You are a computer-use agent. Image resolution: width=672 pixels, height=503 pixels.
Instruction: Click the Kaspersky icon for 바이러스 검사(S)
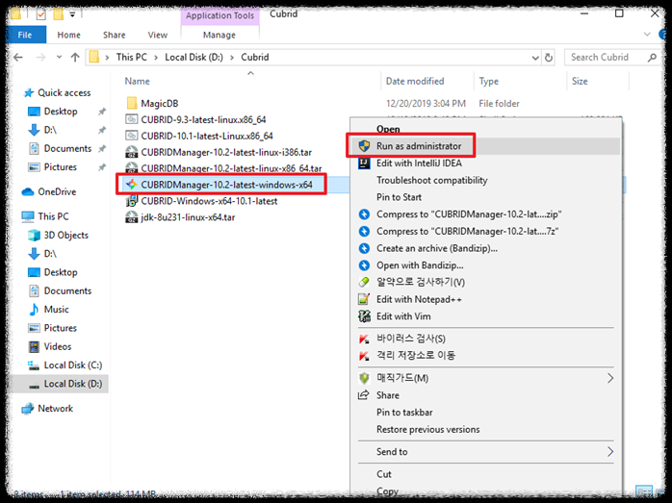click(x=364, y=339)
